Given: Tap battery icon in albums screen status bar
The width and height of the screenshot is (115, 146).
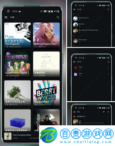Looking at the screenshot, I should click(58, 11).
